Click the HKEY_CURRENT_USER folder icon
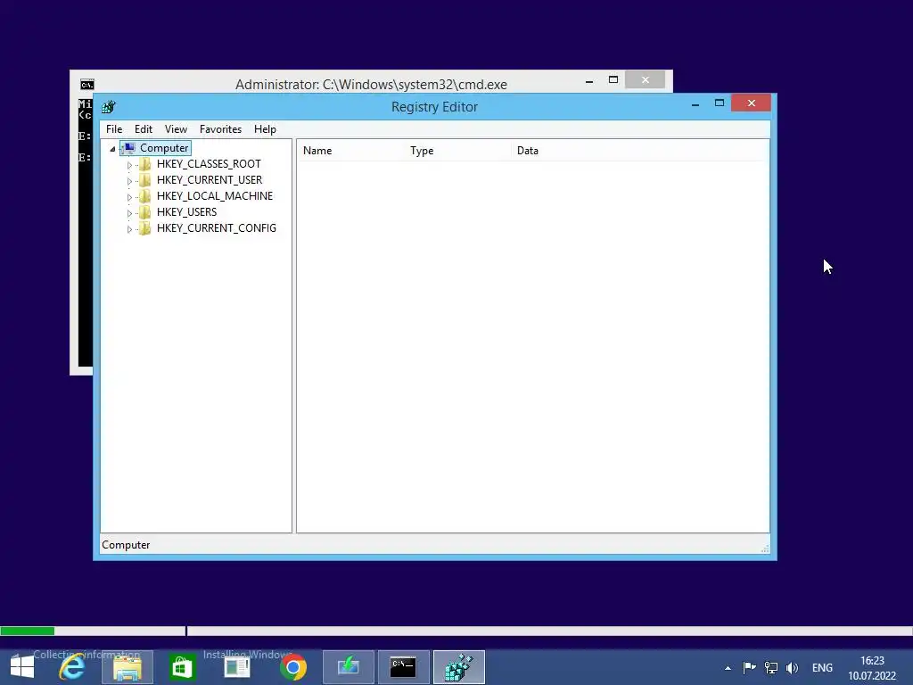The width and height of the screenshot is (913, 685). coord(145,180)
